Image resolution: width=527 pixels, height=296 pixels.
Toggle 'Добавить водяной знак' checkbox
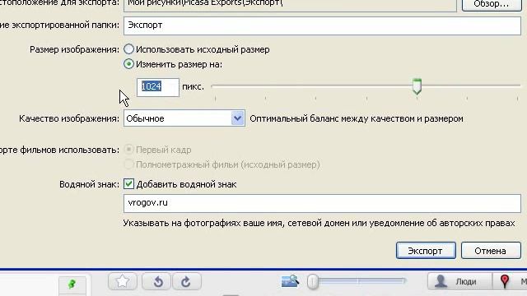pos(128,184)
